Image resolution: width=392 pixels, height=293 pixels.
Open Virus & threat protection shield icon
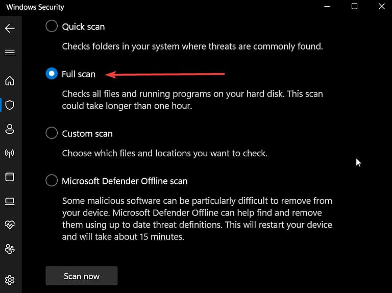(x=10, y=105)
